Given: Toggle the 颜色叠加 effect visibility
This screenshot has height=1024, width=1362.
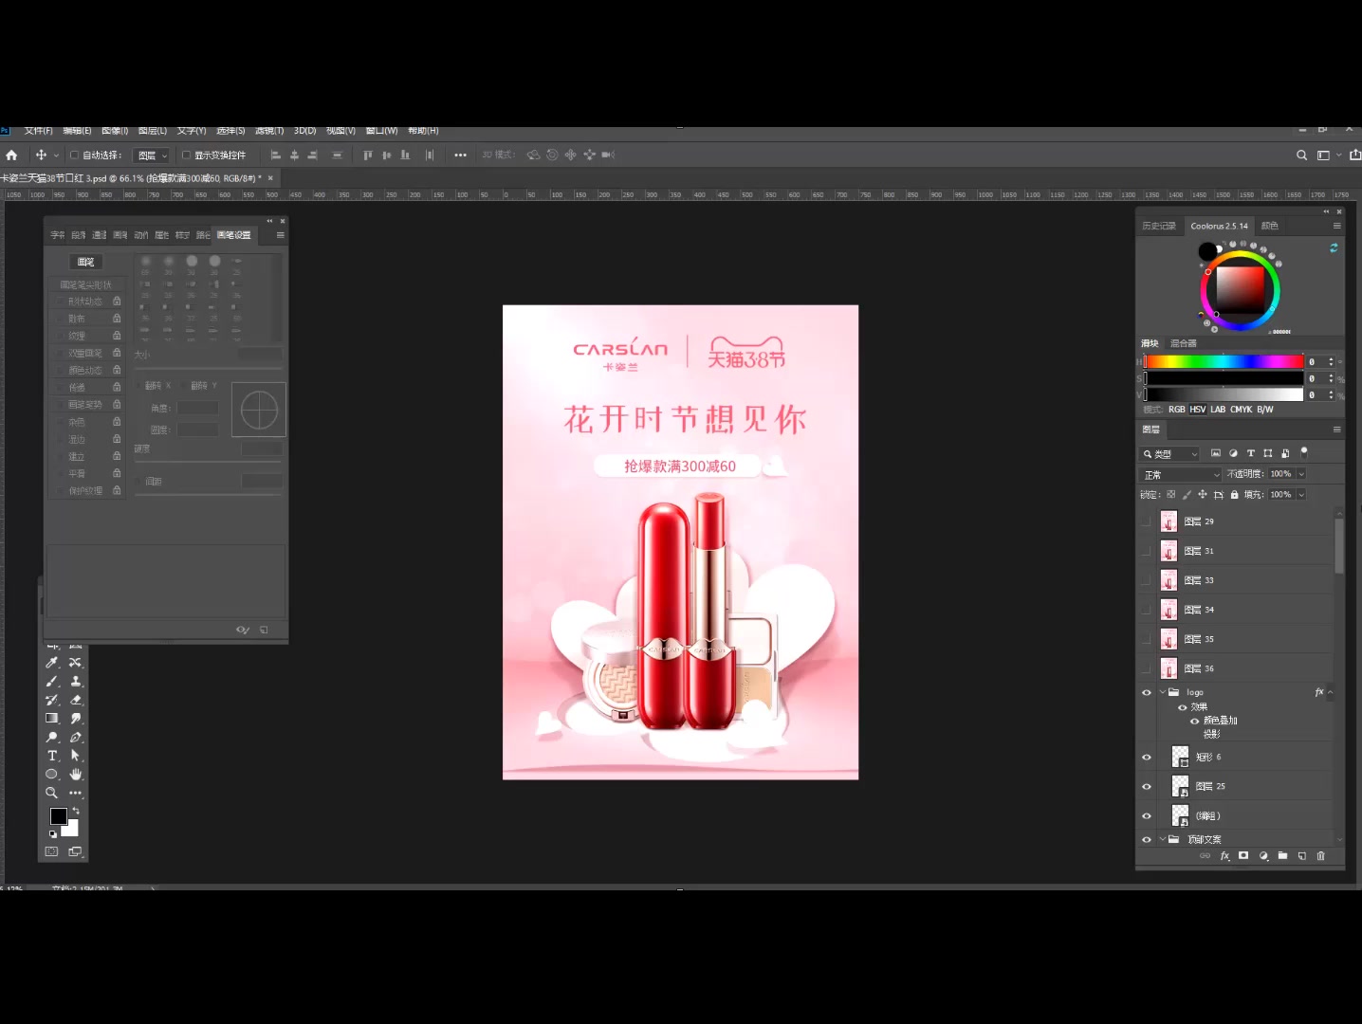Looking at the screenshot, I should pos(1194,721).
